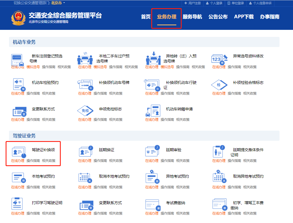Screen dimensions: 293x223
Task: Select the 补换领机动车号牌 plate icon
Action: pos(85,85)
